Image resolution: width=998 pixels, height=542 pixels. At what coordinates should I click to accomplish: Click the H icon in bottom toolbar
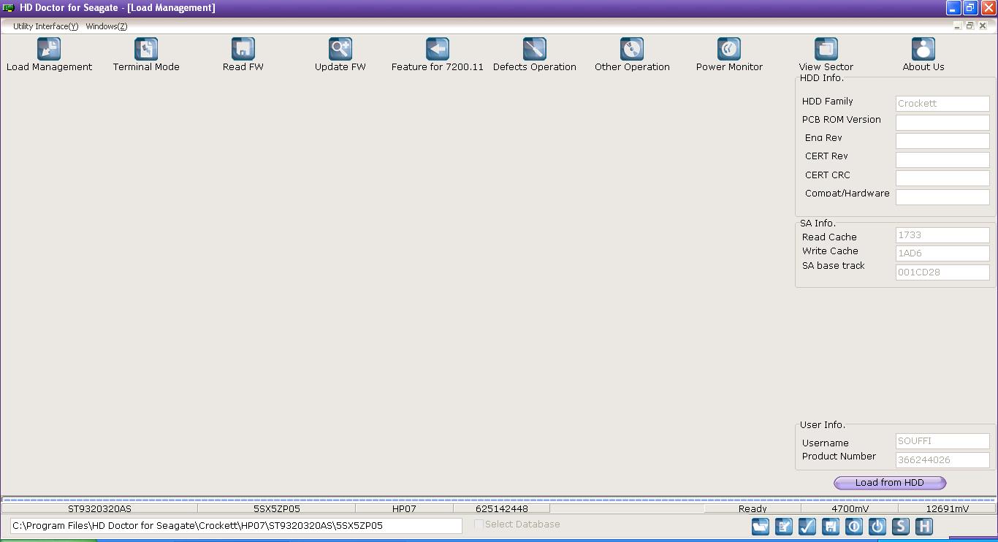point(924,526)
